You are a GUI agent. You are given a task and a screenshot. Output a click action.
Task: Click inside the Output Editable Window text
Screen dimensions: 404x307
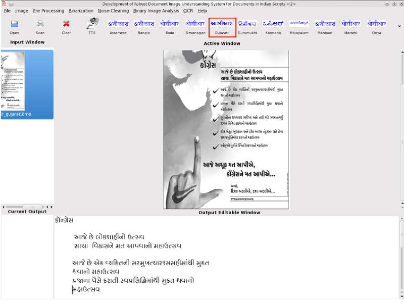pos(227,258)
